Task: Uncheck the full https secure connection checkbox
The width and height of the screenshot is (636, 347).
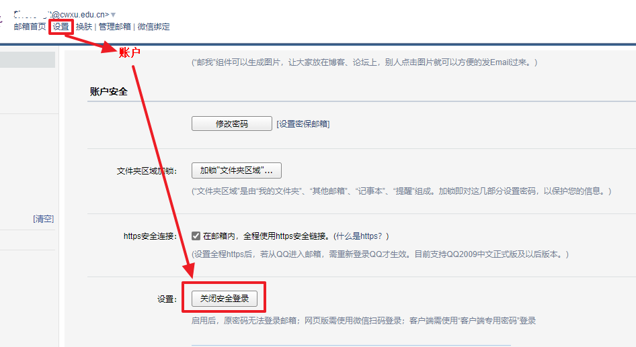Action: click(196, 236)
